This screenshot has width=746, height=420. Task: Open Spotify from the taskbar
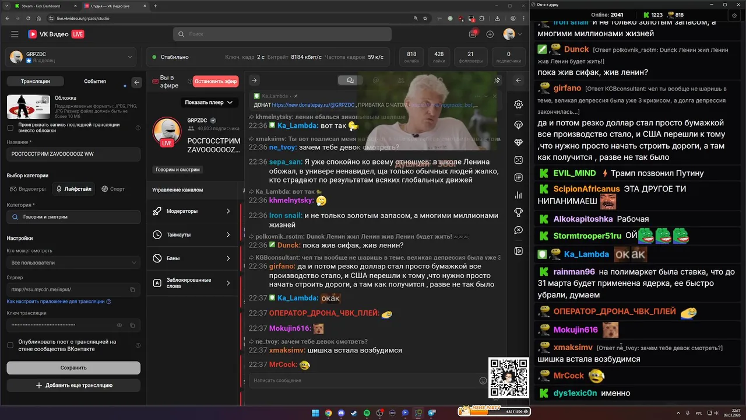pos(367,413)
